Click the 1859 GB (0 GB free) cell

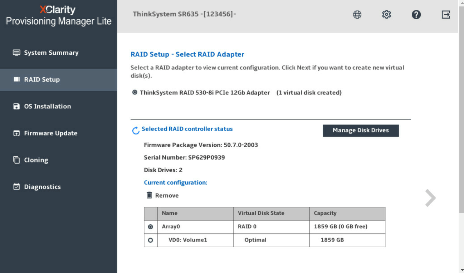(x=347, y=227)
